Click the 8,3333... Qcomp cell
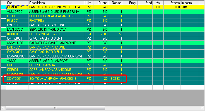 pos(115,79)
